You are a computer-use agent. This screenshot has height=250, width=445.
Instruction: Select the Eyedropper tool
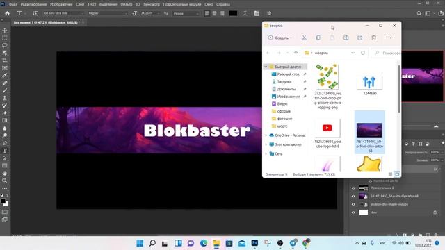5,76
